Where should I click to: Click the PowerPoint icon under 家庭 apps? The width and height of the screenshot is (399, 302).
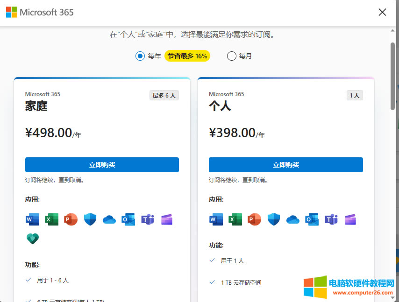pos(71,219)
